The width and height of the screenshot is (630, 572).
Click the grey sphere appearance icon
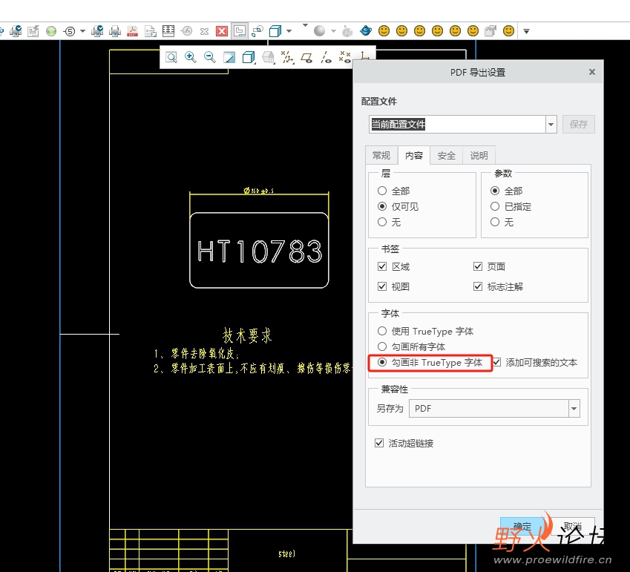click(319, 31)
